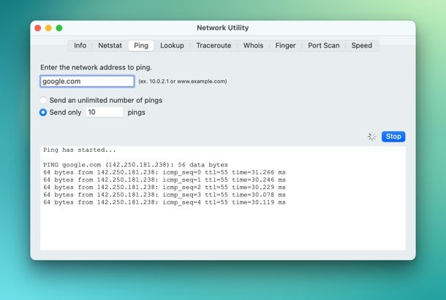Select the Ping tab

click(x=141, y=45)
